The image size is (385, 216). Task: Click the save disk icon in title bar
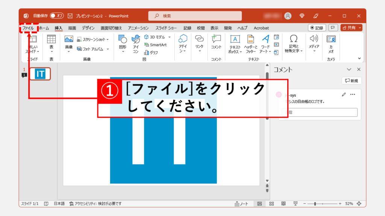pyautogui.click(x=70, y=16)
